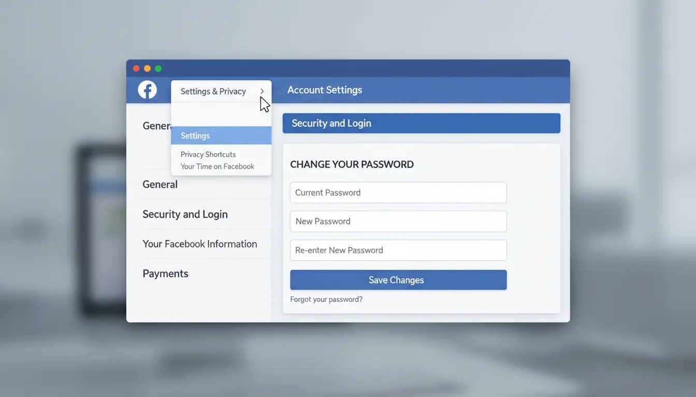
Task: Open the Settings & Privacy menu label
Action: [213, 91]
